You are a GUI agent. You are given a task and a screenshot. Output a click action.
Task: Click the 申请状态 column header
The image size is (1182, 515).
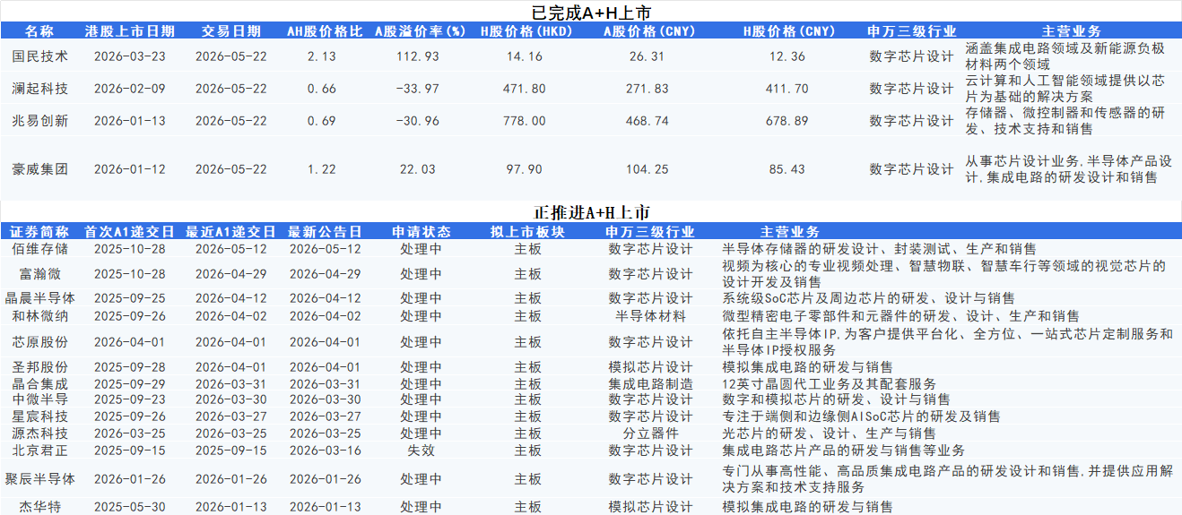point(421,233)
